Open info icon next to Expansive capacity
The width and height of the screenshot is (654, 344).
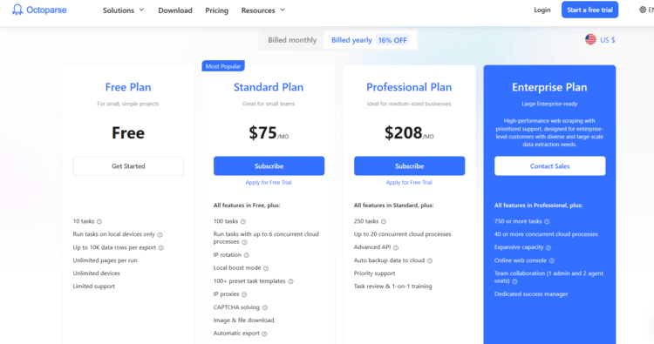pyautogui.click(x=548, y=247)
